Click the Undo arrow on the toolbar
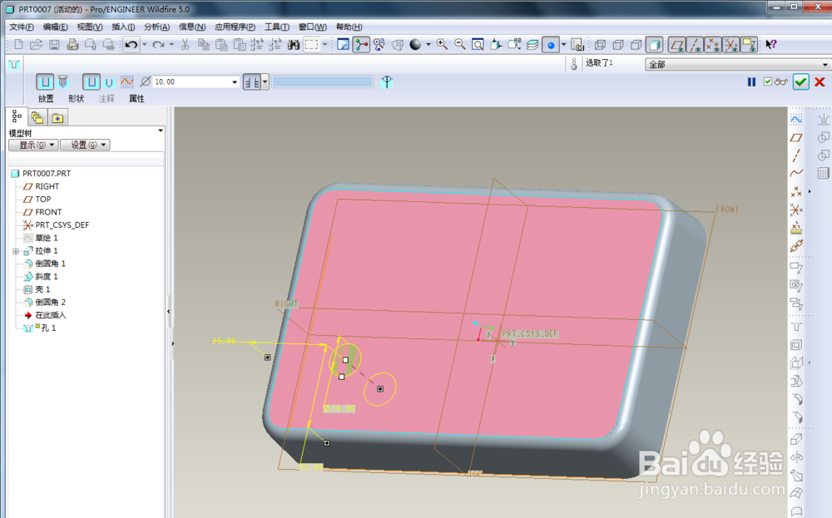Viewport: 832px width, 518px height. point(131,43)
